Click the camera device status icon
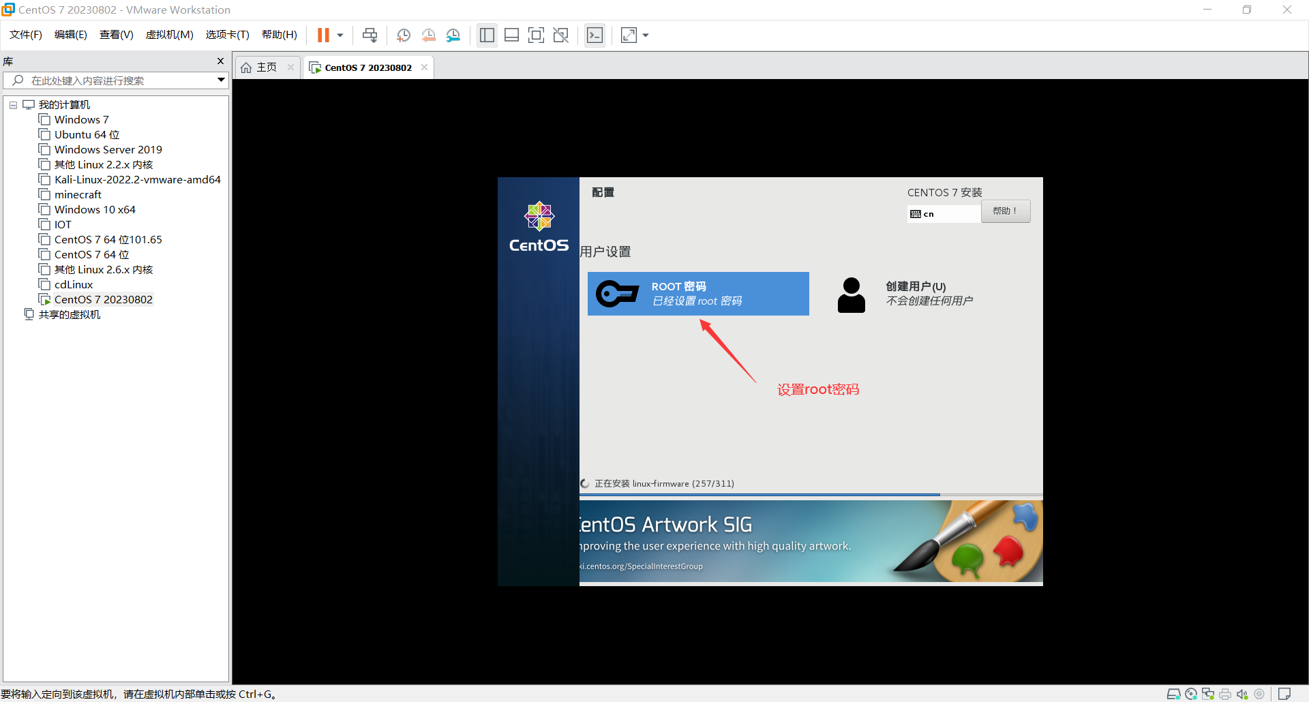The height and width of the screenshot is (702, 1309). (1259, 694)
